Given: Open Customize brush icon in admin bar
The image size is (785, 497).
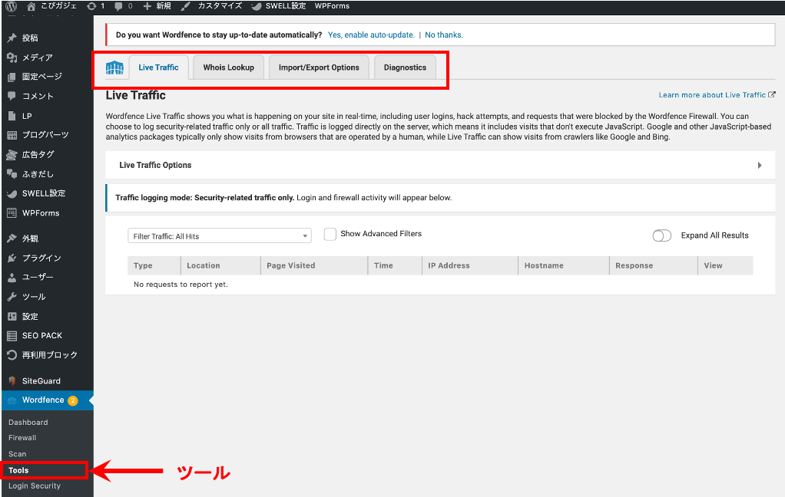Looking at the screenshot, I should click(x=185, y=6).
